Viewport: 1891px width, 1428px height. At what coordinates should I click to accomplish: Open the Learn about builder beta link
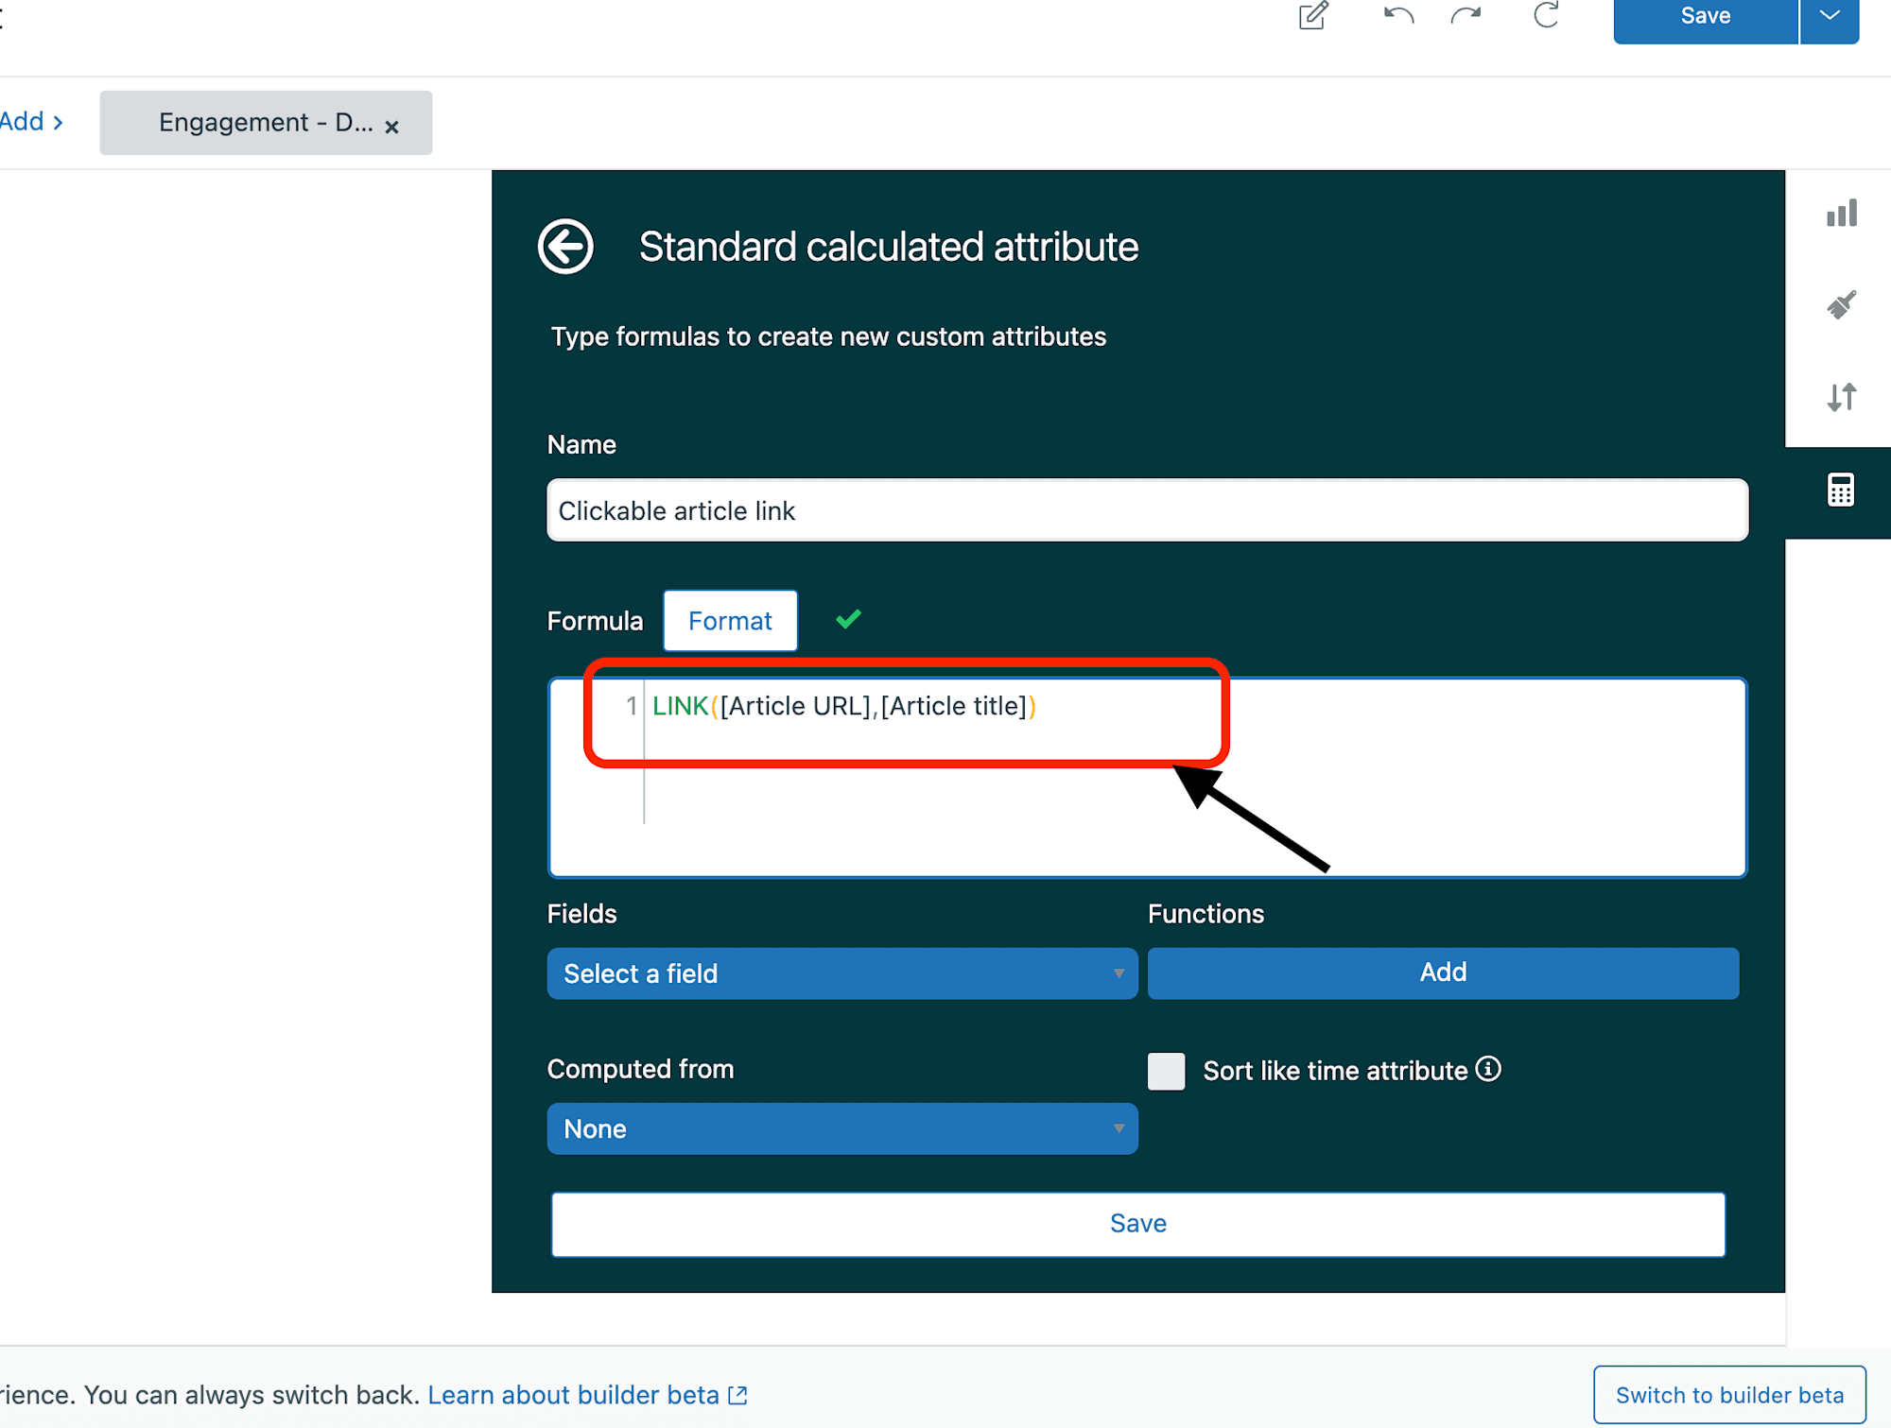coord(587,1395)
